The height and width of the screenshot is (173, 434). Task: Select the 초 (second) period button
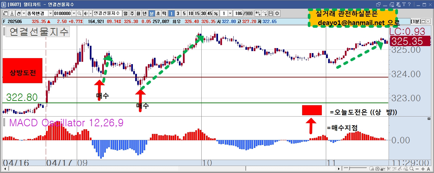[x=158, y=13]
